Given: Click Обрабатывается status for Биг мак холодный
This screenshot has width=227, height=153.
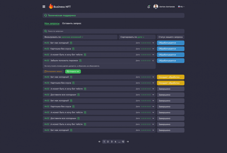Looking at the screenshot, I should coord(170,43).
